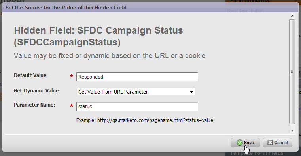Click into the Default Value field containing Responded
This screenshot has height=156, width=301.
coord(137,77)
